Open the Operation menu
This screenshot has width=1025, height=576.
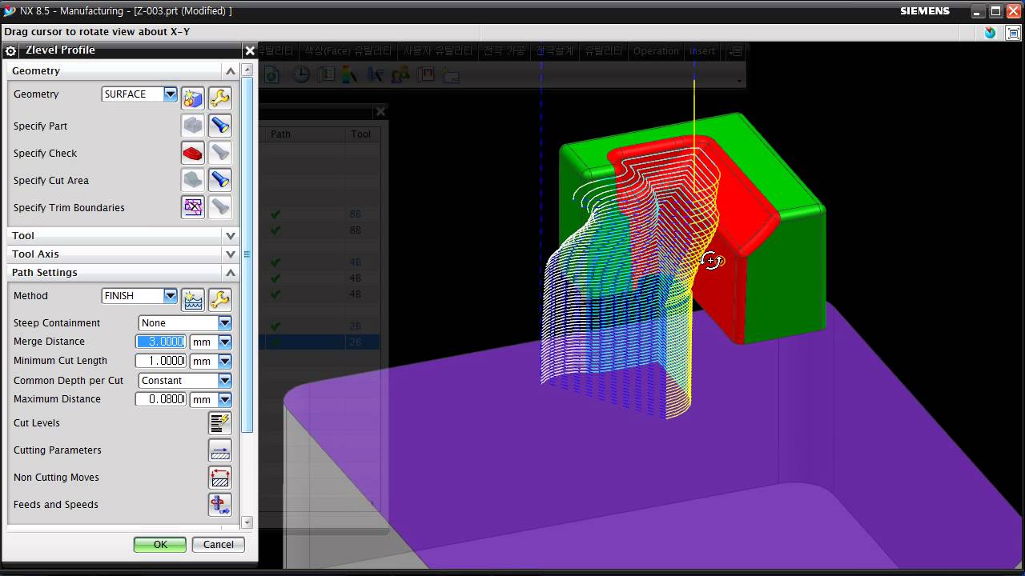[656, 51]
